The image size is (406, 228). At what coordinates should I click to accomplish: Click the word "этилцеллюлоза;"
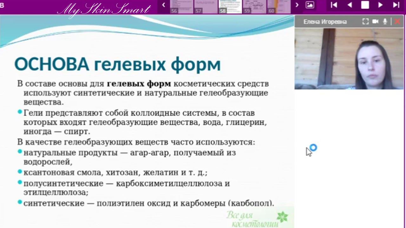click(x=56, y=193)
